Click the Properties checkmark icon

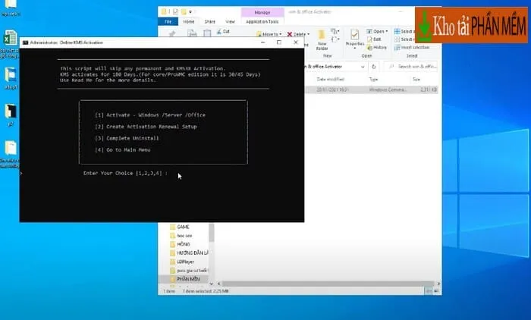pos(354,35)
